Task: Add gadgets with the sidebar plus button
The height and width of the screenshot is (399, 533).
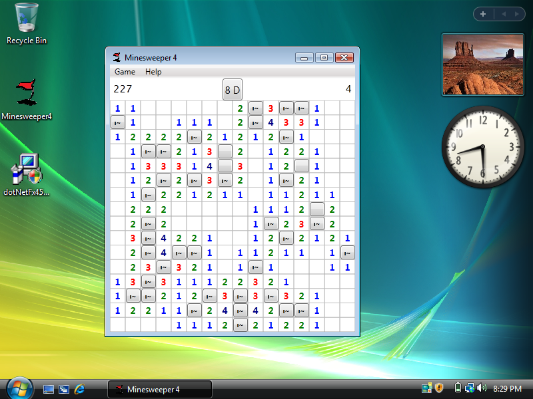Action: [482, 14]
